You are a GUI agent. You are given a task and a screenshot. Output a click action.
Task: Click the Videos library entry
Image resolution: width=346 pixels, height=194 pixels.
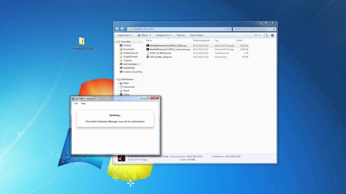pyautogui.click(x=127, y=95)
